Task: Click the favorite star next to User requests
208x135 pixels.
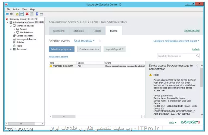Action: (100, 41)
